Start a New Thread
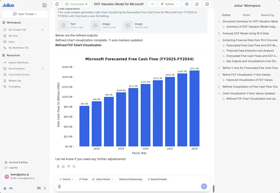 point(25,14)
